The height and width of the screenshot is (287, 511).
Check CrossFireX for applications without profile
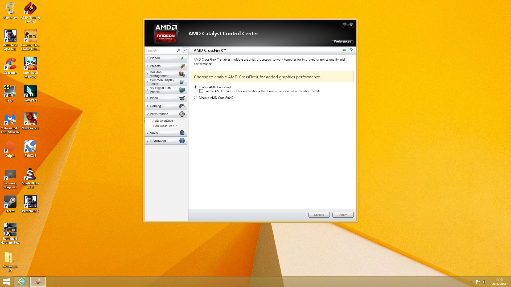(x=201, y=91)
